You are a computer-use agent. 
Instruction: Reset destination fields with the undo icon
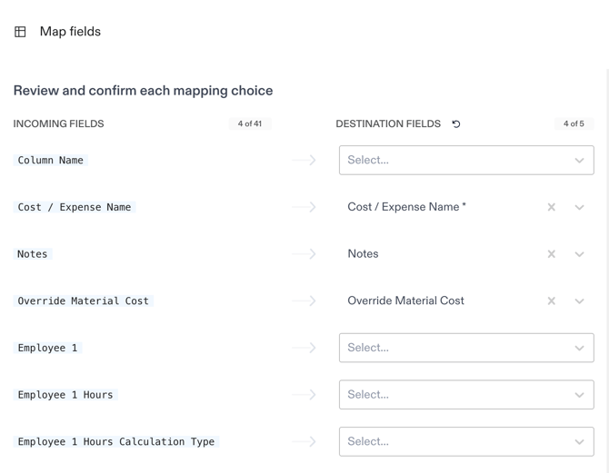[x=456, y=124]
